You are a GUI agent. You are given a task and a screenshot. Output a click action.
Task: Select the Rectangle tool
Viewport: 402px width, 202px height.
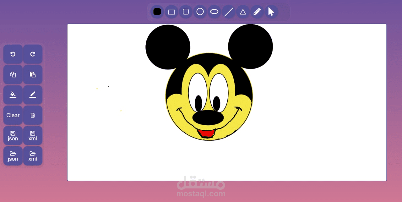point(171,12)
